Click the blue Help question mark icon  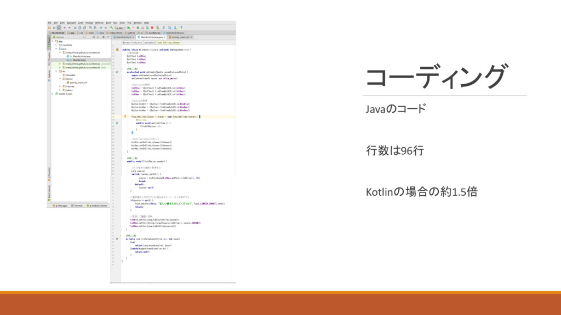coord(181,28)
